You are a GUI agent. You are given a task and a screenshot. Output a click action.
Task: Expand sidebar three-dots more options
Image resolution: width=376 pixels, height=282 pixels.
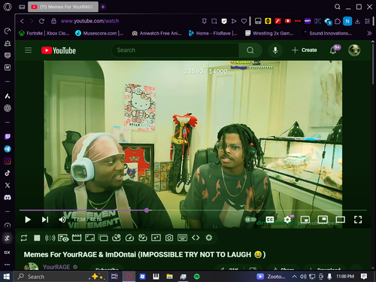(8, 265)
